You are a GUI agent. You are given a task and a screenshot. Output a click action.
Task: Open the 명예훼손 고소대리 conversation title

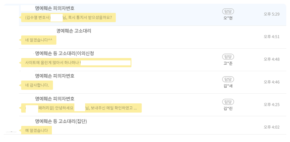pyautogui.click(x=74, y=31)
